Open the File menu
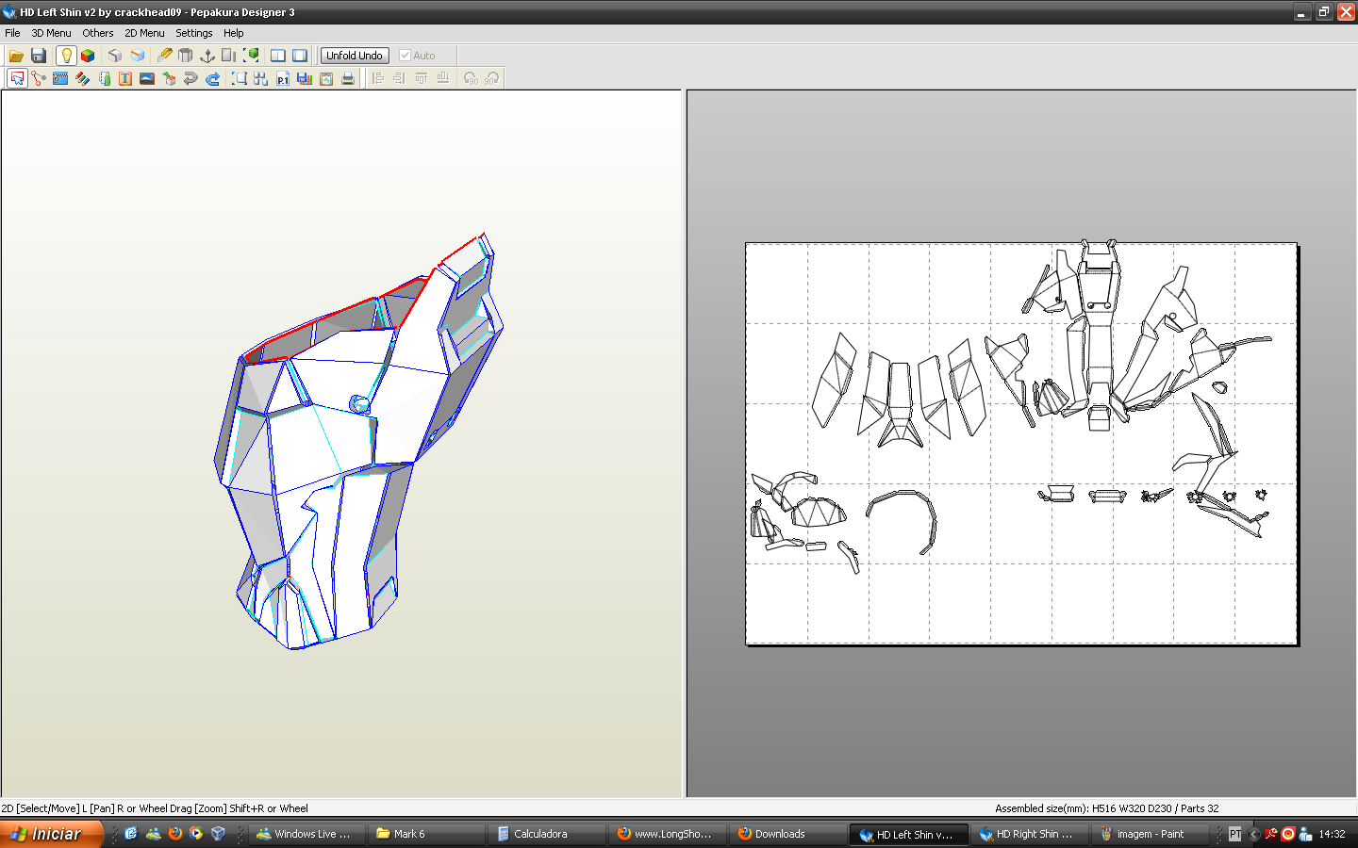The width and height of the screenshot is (1358, 848). pos(12,33)
